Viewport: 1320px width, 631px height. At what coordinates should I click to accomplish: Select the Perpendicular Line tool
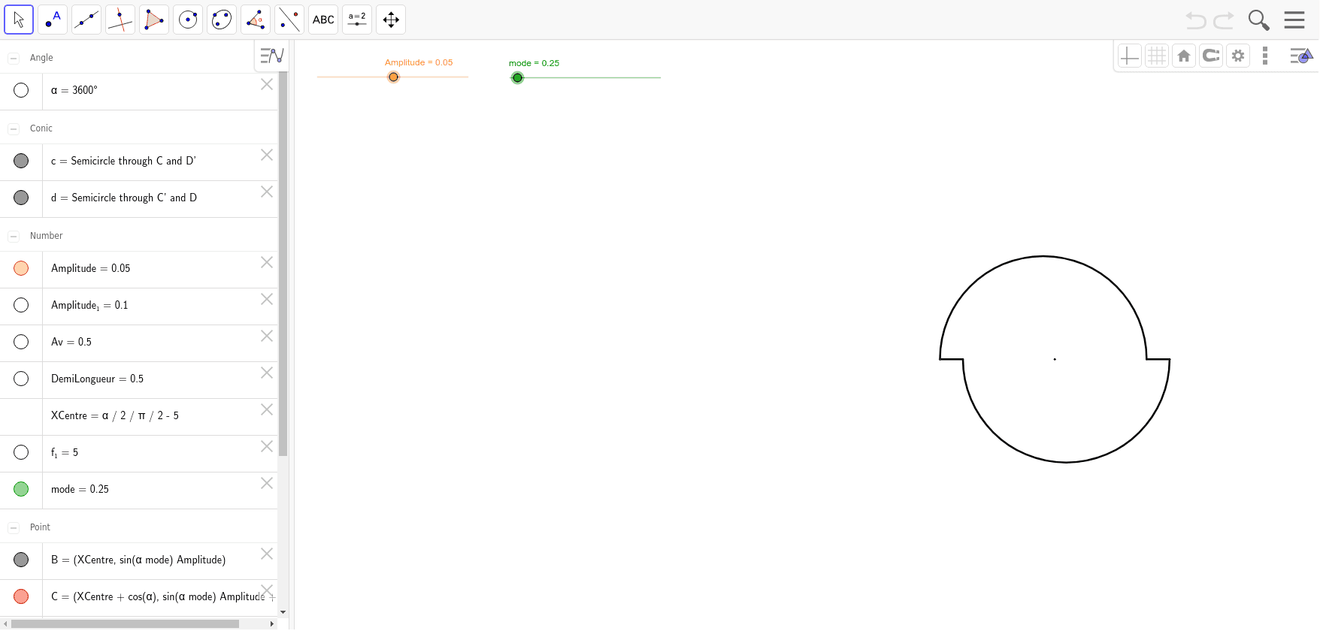[120, 20]
